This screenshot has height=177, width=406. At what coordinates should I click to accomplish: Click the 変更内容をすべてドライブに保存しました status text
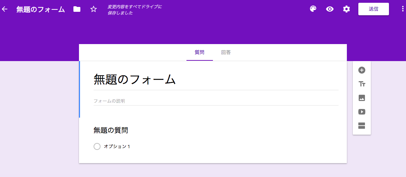tap(135, 10)
